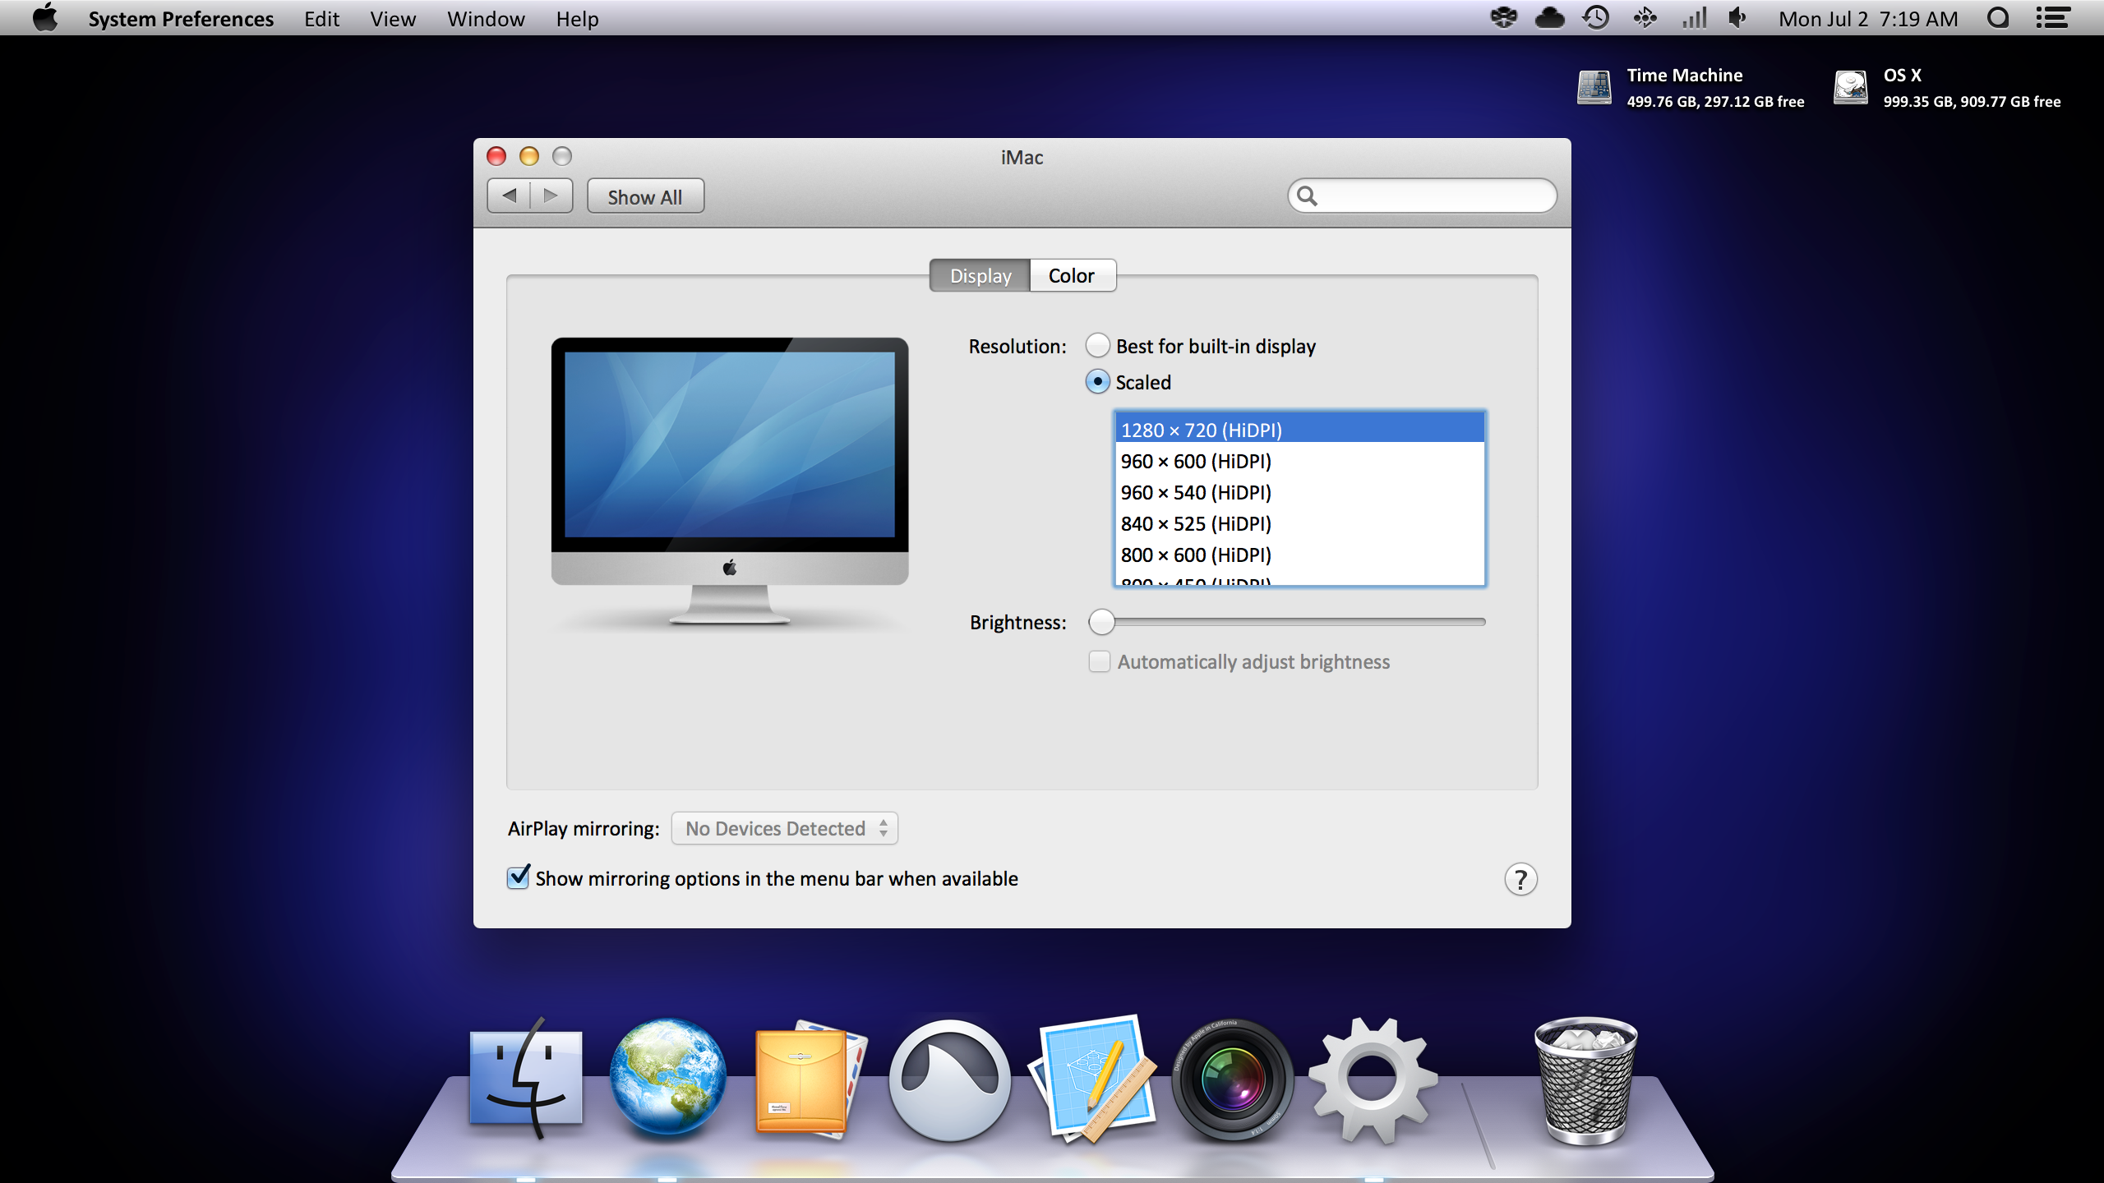Toggle Automatically adjust brightness checkbox
Viewport: 2104px width, 1183px height.
[1100, 661]
